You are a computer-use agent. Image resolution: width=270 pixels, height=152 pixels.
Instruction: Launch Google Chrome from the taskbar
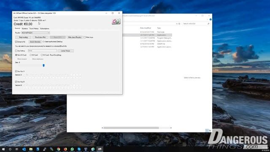pos(58,149)
